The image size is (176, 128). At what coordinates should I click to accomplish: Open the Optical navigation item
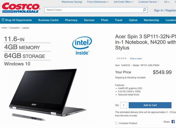(x=133, y=20)
